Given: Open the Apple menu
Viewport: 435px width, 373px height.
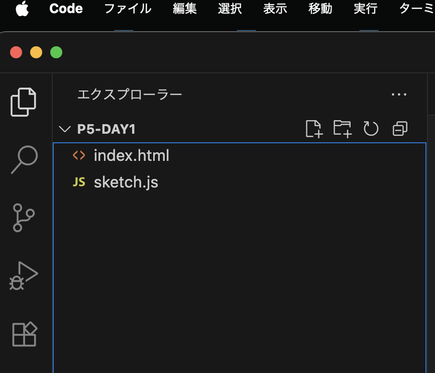Looking at the screenshot, I should [22, 9].
